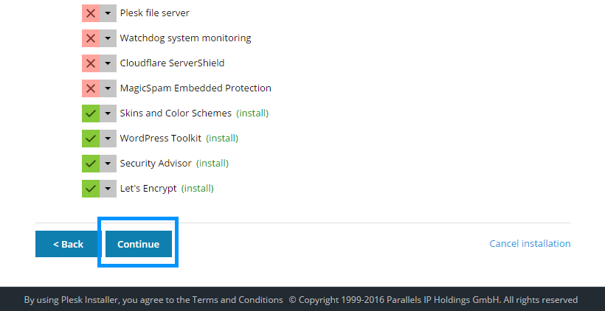Click red X icon for Plesk file server

pyautogui.click(x=91, y=13)
